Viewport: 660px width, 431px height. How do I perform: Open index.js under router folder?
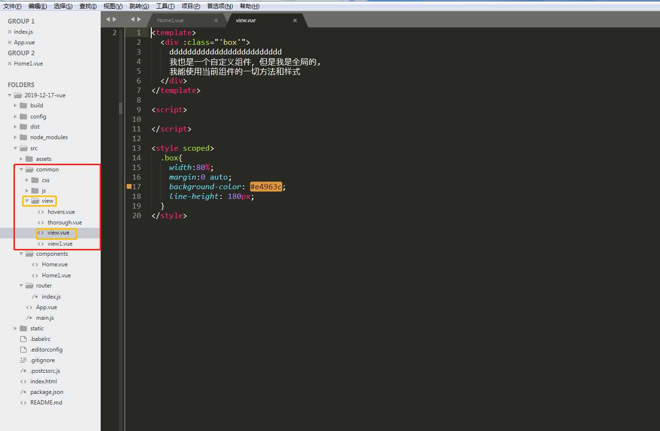point(51,297)
